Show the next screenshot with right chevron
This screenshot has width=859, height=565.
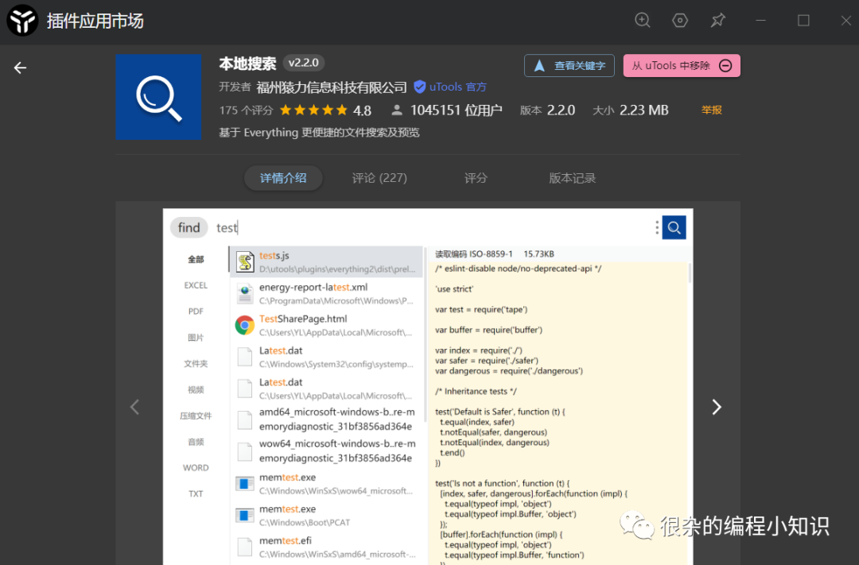(716, 407)
